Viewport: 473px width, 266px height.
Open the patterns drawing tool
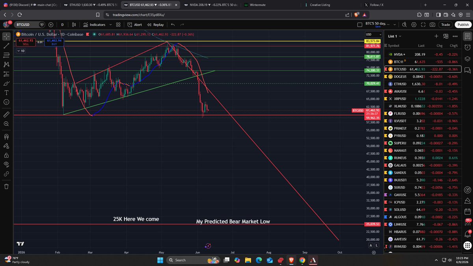click(6, 64)
